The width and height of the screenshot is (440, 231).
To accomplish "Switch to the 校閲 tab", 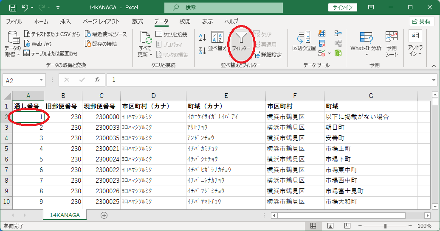I will 185,21.
